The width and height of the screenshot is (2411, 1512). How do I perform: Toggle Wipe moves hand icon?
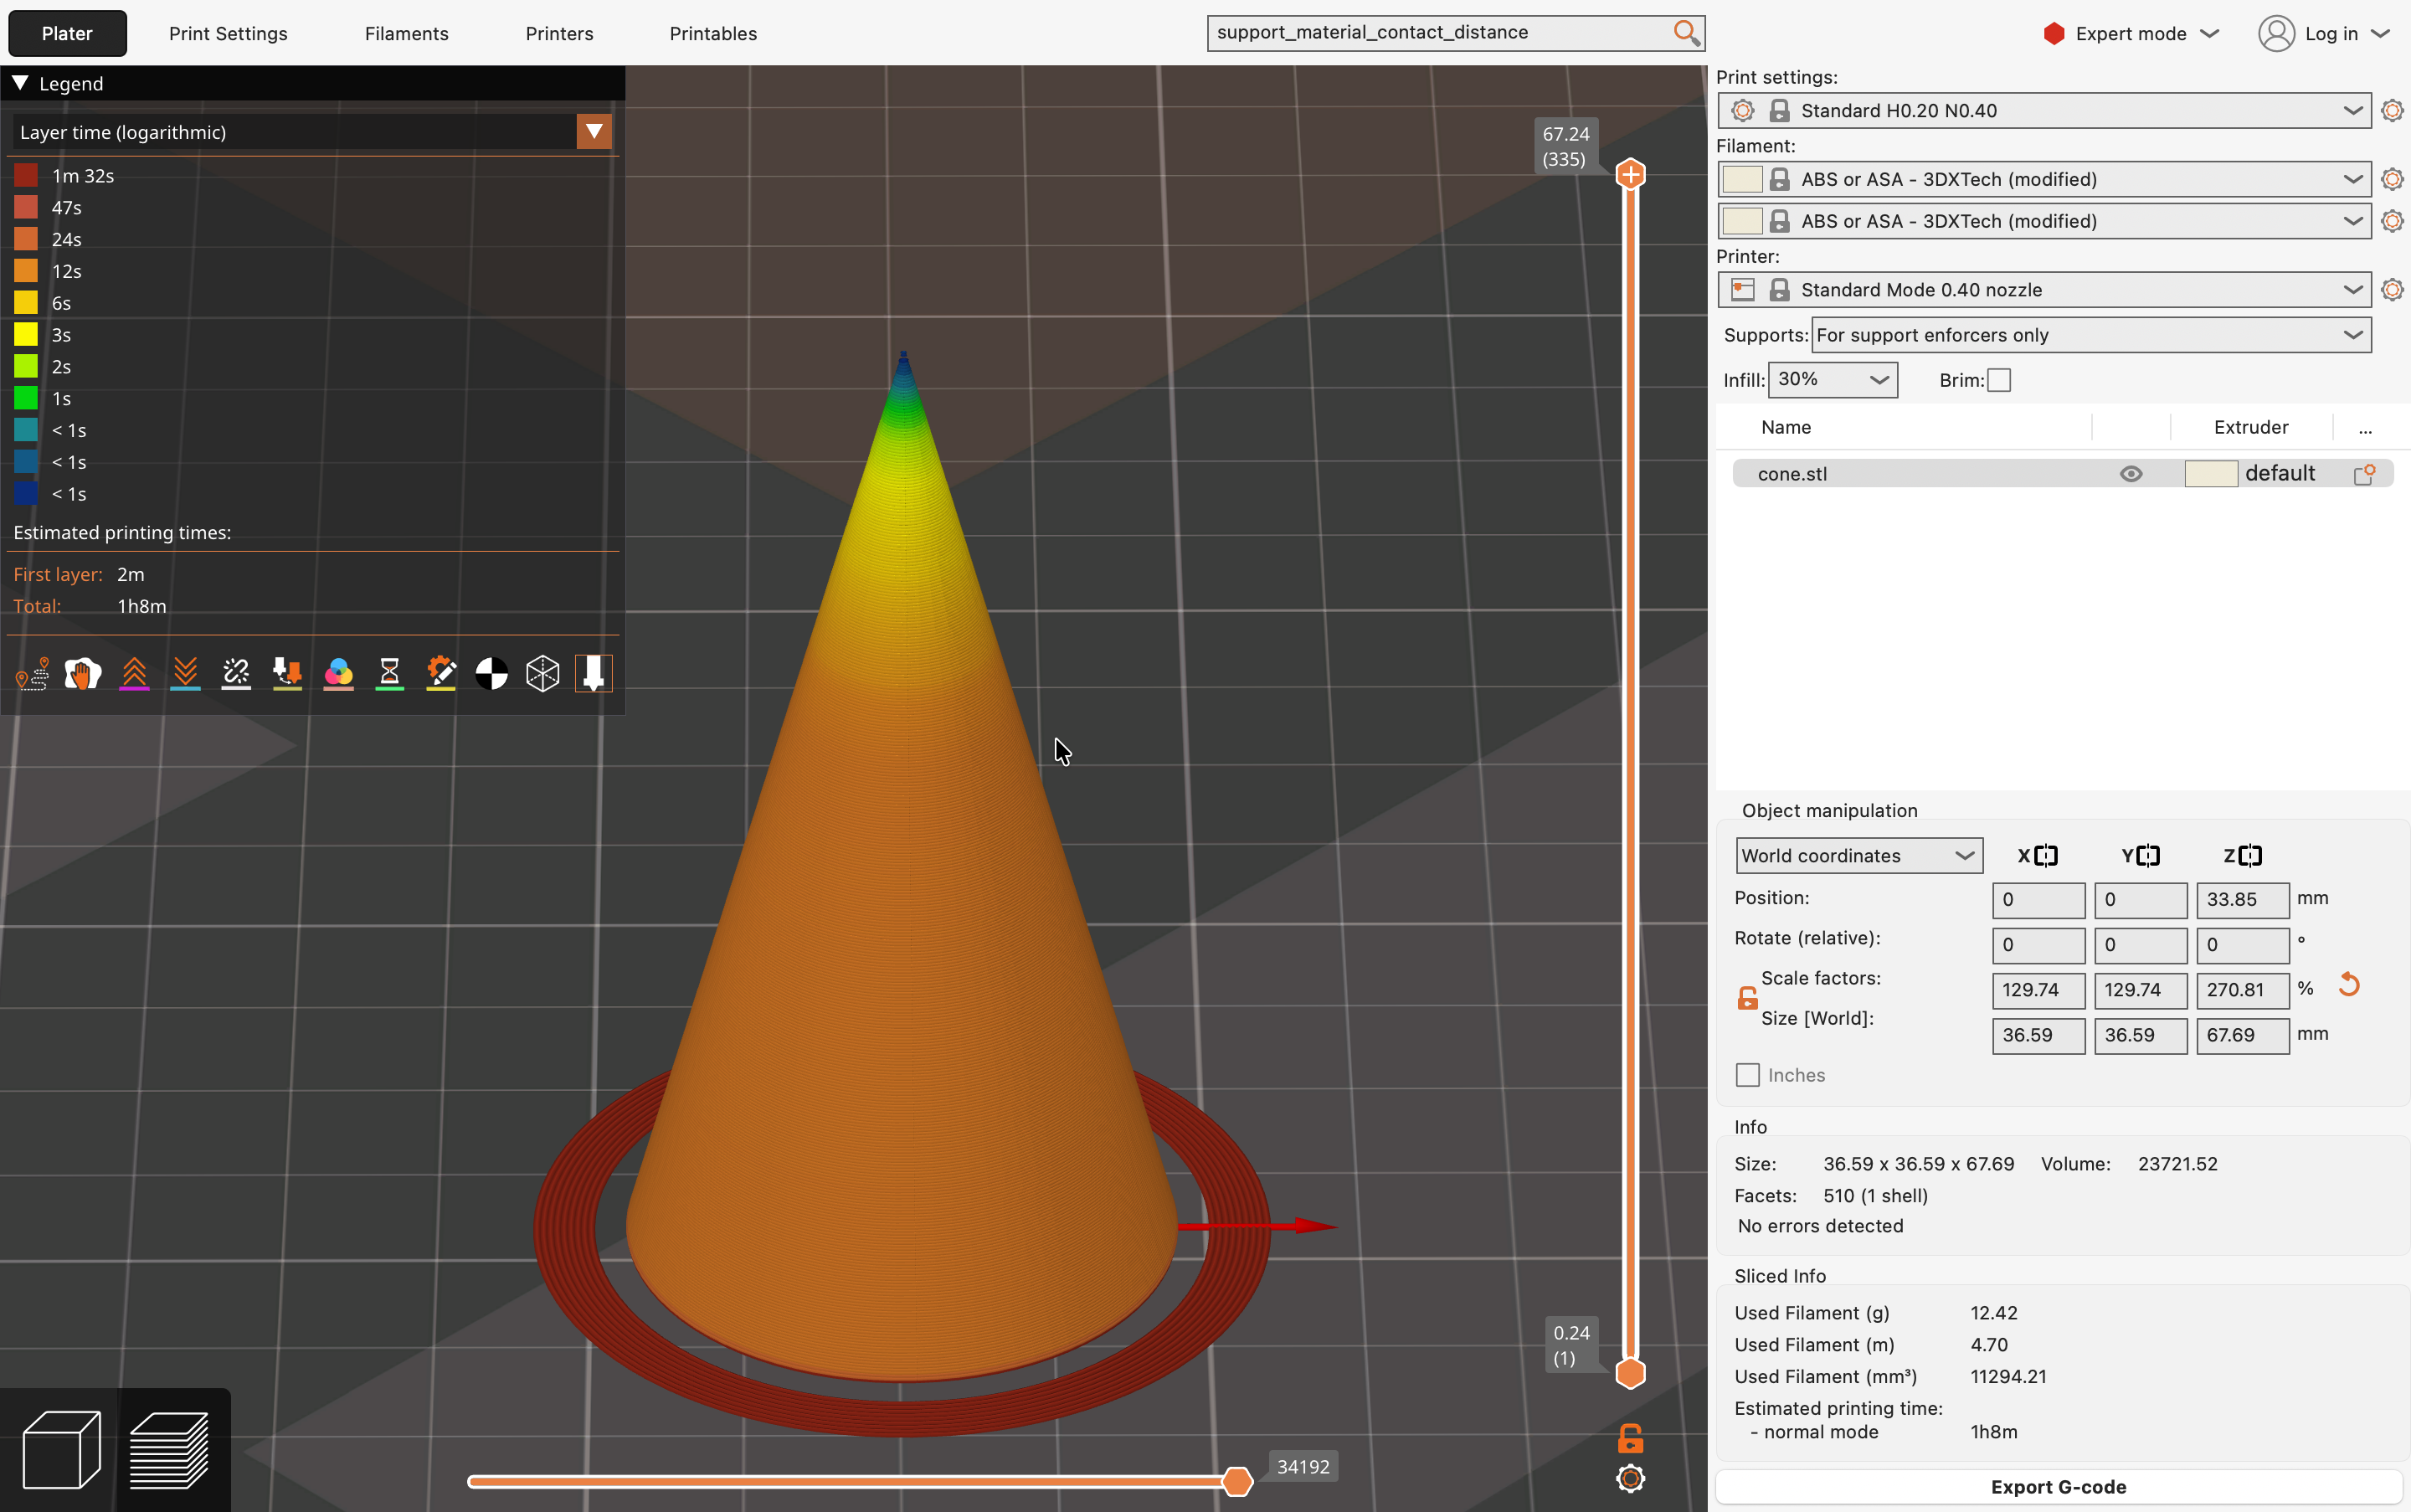tap(83, 674)
